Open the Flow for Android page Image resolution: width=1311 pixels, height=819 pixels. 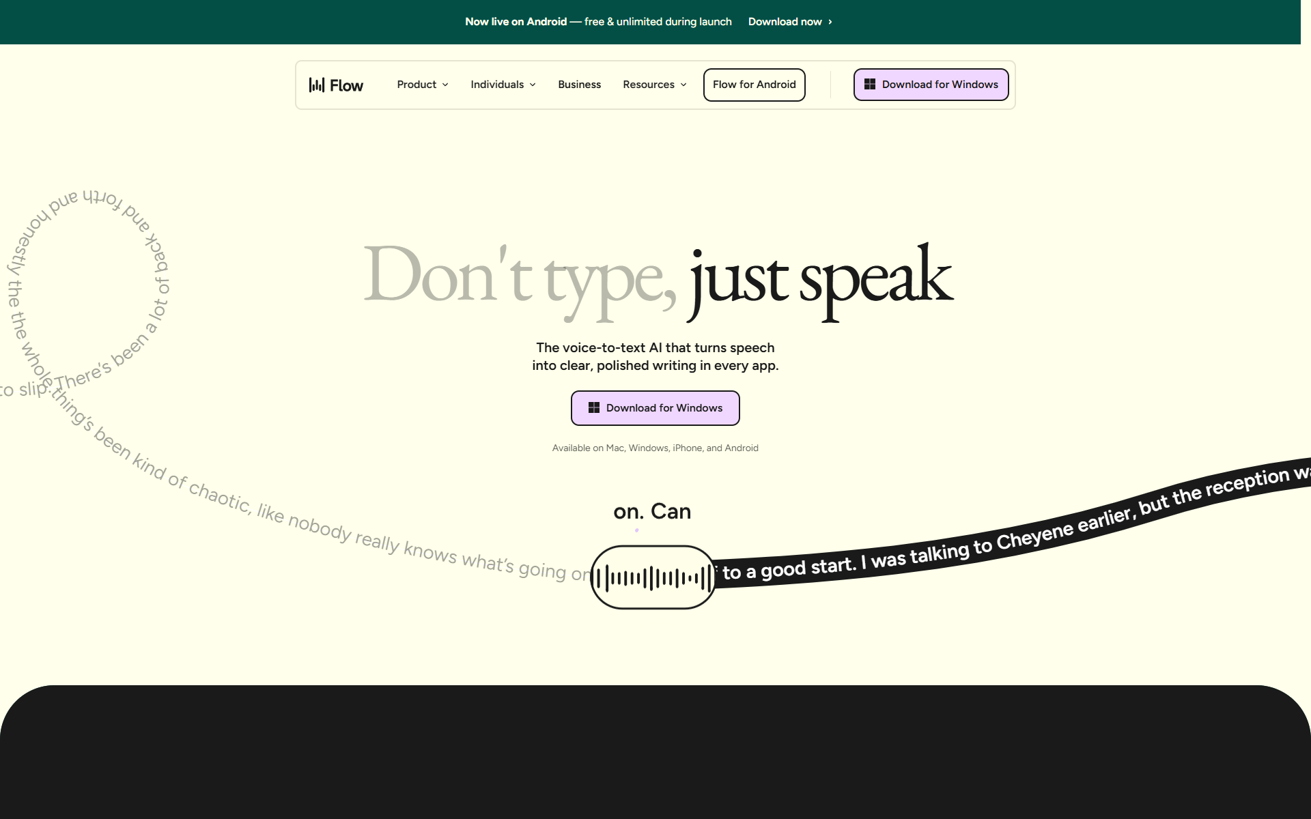point(754,85)
